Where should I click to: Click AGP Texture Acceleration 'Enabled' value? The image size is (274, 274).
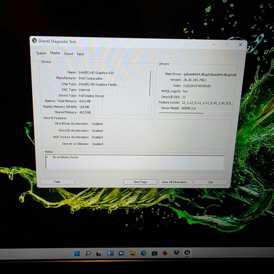tap(97, 137)
